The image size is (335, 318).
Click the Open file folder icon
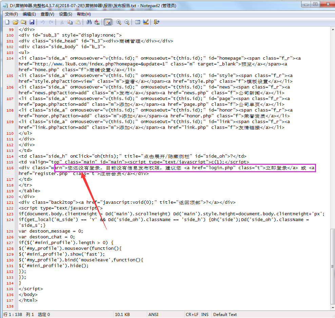coord(15,22)
